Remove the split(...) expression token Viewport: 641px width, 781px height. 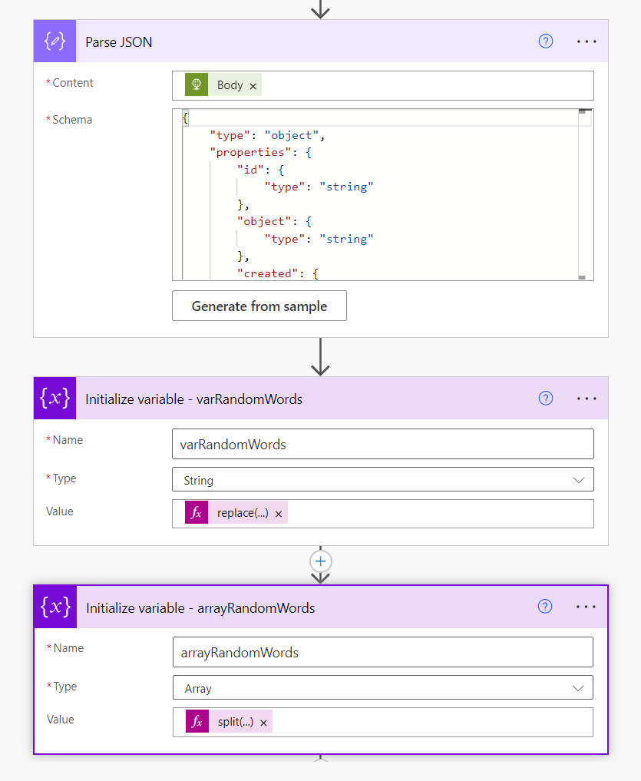(x=263, y=723)
